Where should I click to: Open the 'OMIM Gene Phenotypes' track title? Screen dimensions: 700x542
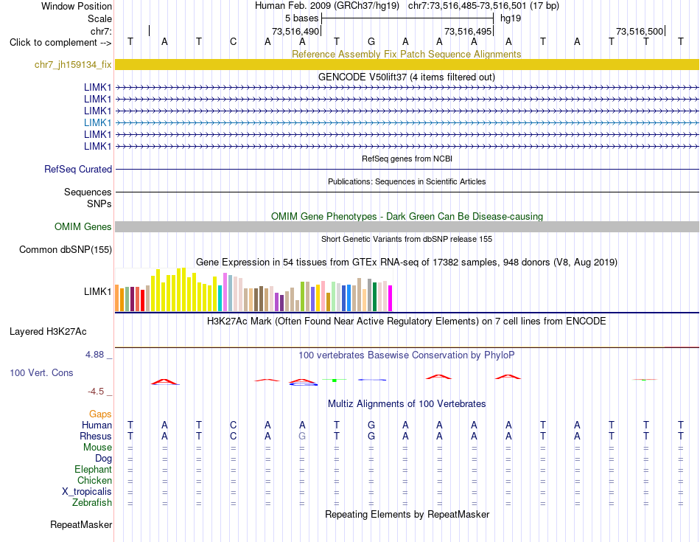pyautogui.click(x=407, y=216)
